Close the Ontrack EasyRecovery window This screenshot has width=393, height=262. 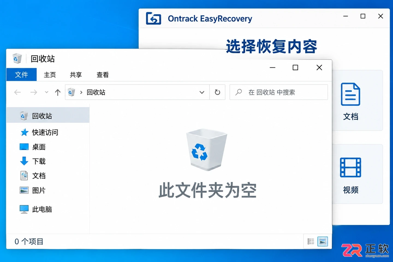coord(380,16)
